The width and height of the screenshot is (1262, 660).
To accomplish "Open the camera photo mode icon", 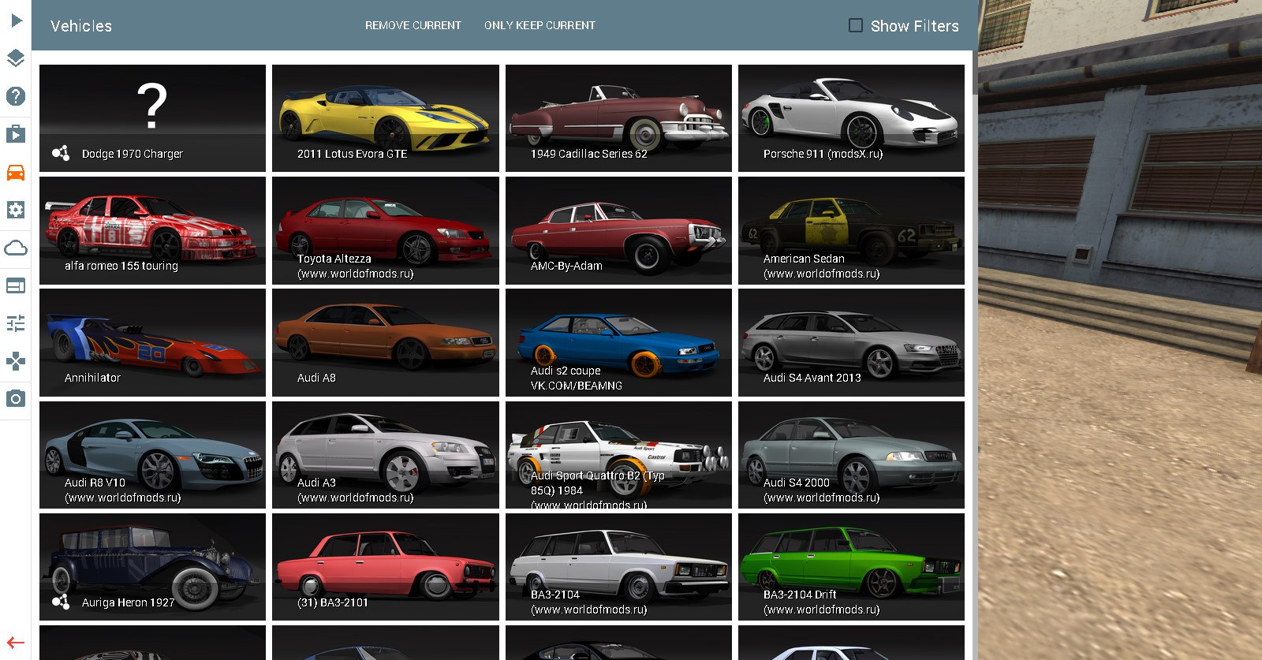I will point(16,398).
